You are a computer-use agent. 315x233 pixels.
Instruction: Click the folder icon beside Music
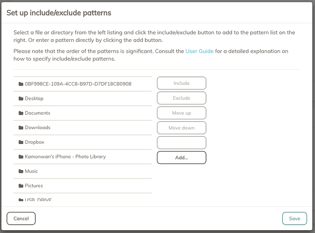(21, 171)
